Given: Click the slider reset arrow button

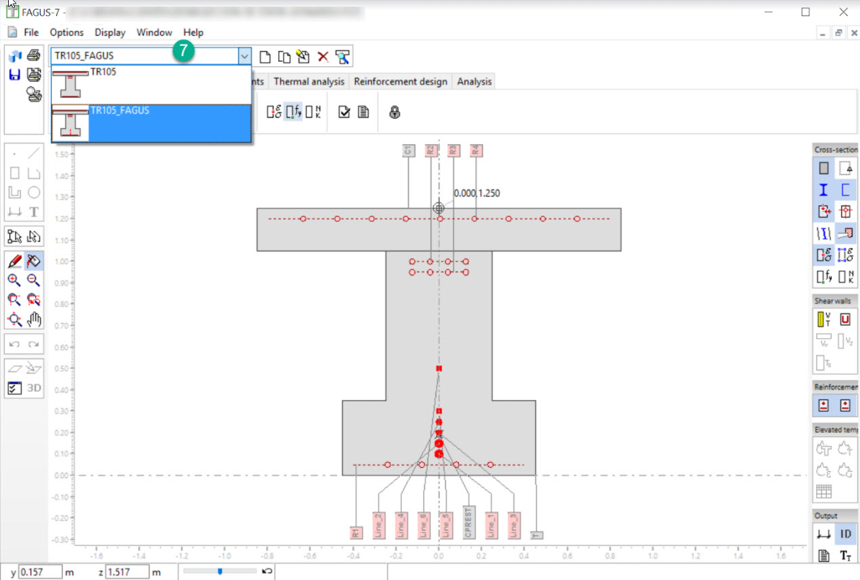Looking at the screenshot, I should click(x=267, y=572).
